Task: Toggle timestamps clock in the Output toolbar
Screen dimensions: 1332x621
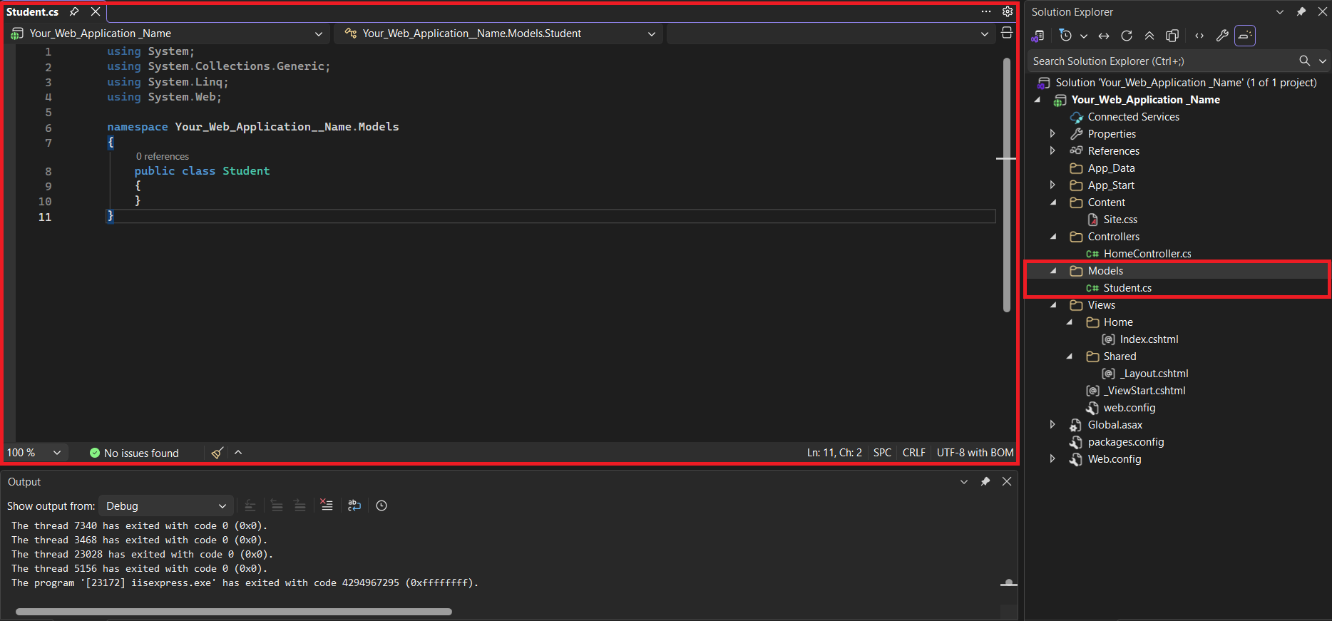Action: [x=381, y=505]
